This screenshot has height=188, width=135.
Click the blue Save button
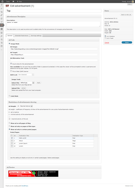127,42
